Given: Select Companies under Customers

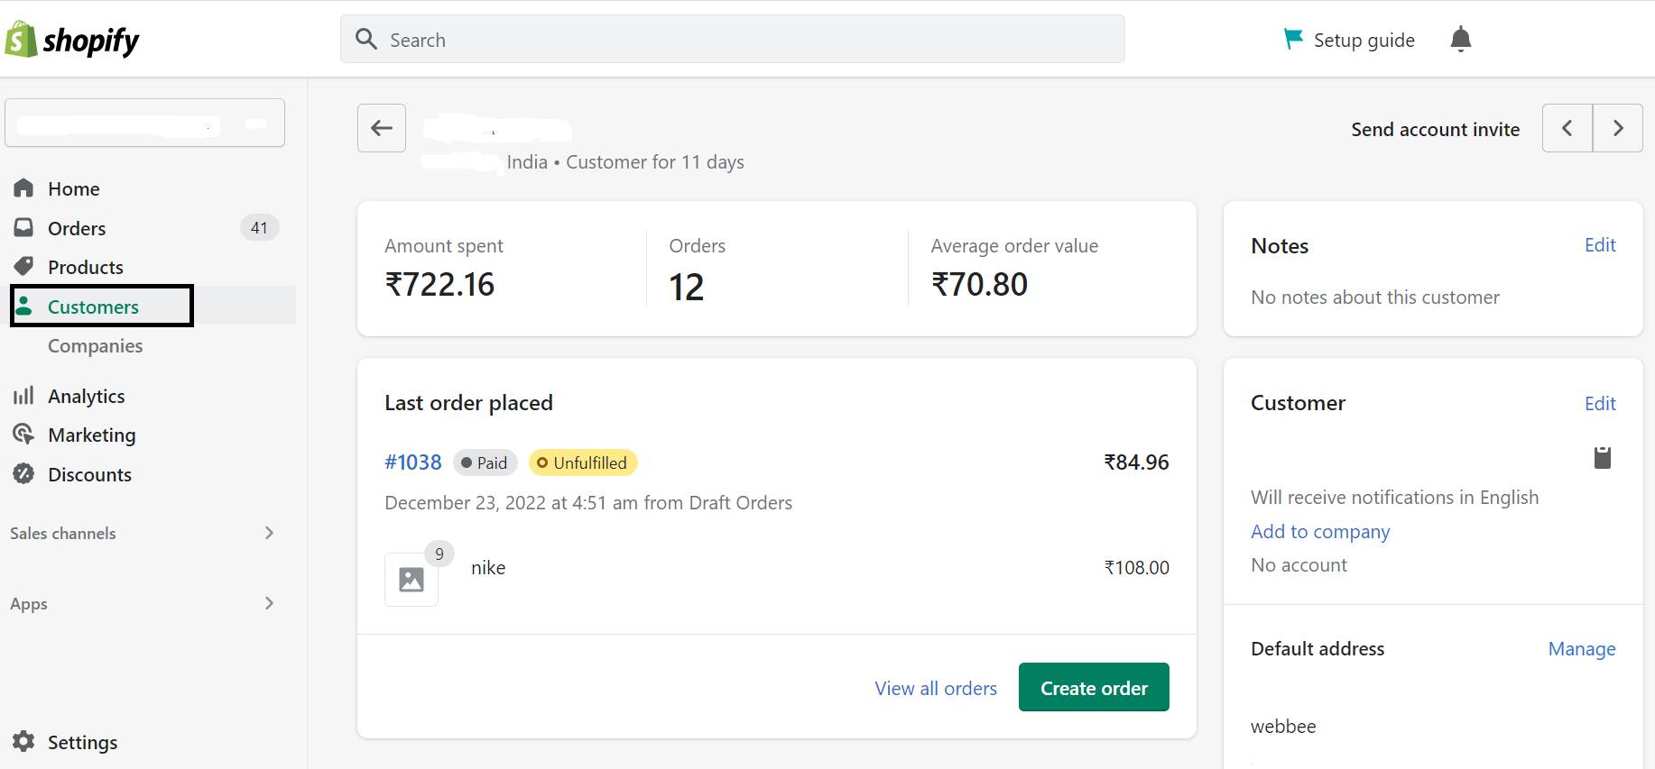Looking at the screenshot, I should [95, 346].
